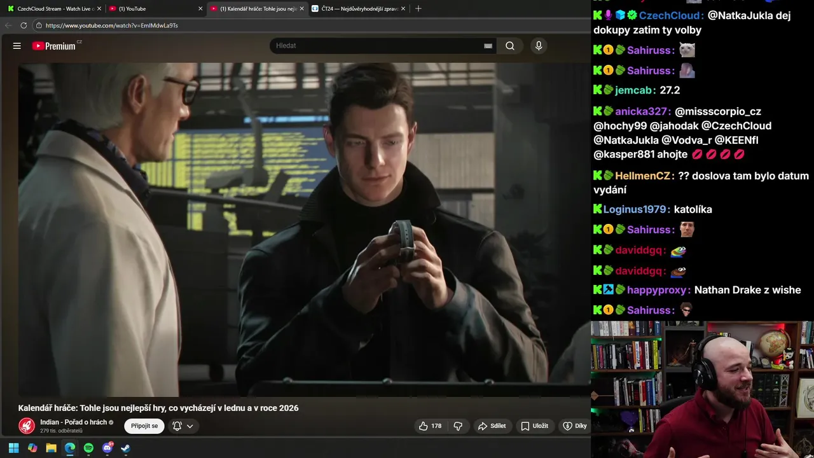Open a new browser tab
This screenshot has height=458, width=814.
(x=418, y=9)
